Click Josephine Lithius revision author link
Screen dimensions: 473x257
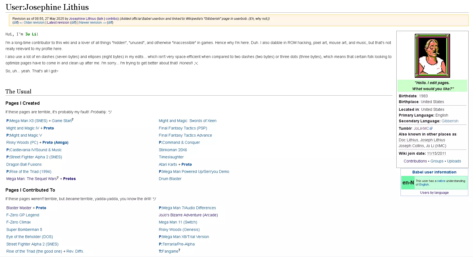(x=82, y=19)
